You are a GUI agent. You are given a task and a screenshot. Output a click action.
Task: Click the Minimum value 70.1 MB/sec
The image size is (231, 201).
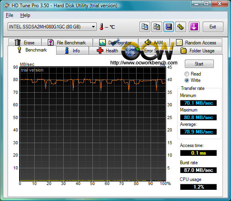pyautogui.click(x=198, y=103)
